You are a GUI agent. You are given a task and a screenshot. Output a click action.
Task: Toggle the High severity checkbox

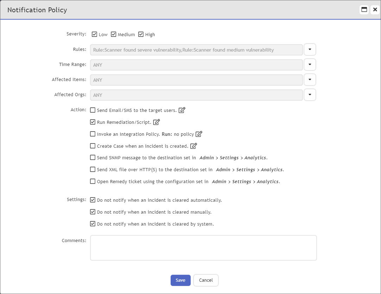click(x=142, y=34)
